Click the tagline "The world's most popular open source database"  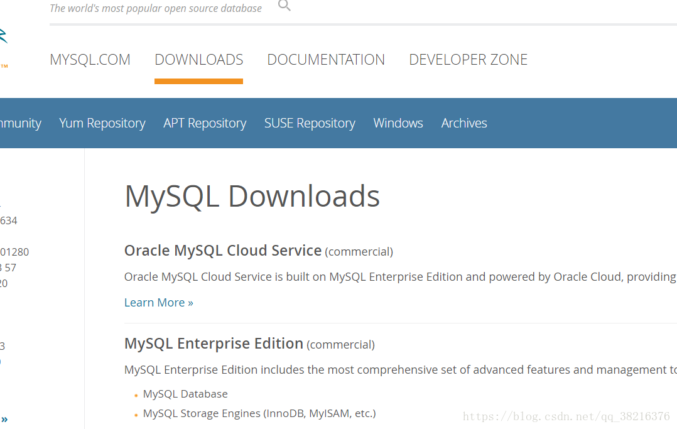coord(156,8)
